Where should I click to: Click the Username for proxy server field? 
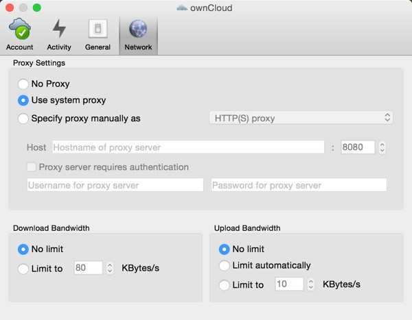pyautogui.click(x=115, y=185)
